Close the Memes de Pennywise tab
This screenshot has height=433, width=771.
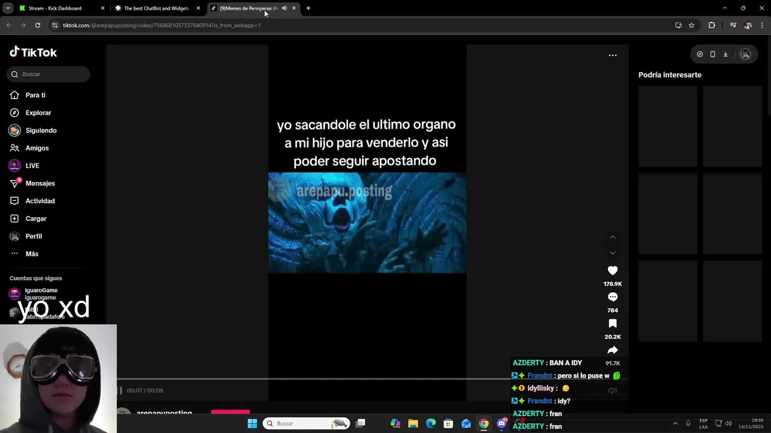point(294,8)
